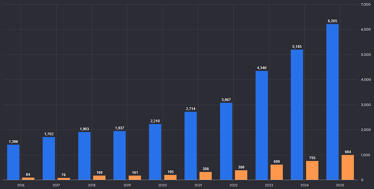Click the 2019 x-axis label

[127, 185]
